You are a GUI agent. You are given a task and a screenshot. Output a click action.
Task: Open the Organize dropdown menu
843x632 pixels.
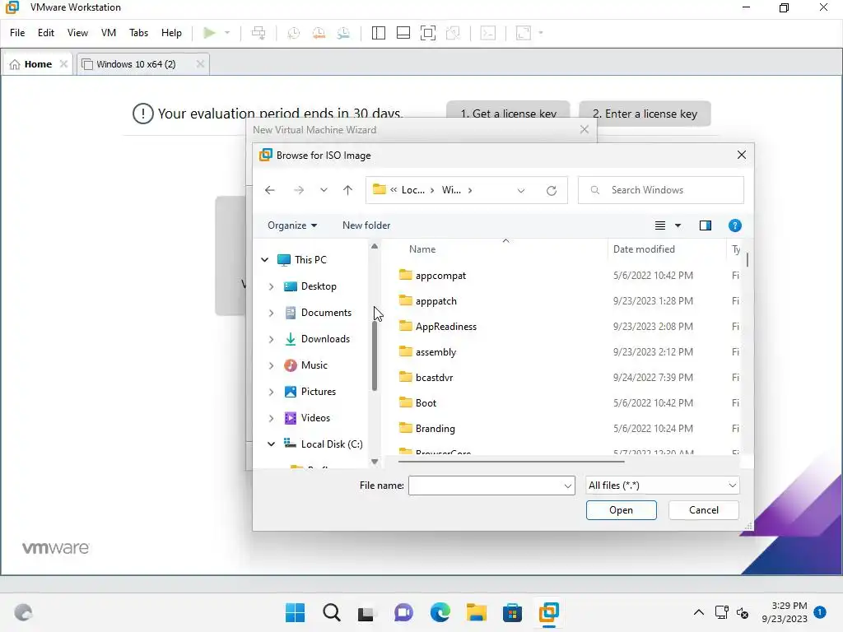click(x=292, y=225)
